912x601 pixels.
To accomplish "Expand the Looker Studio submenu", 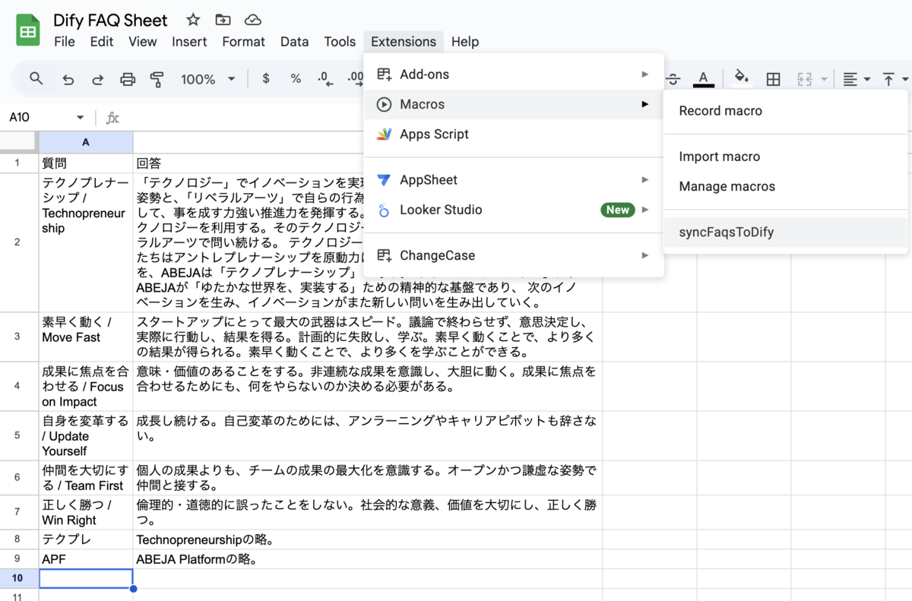I will click(514, 210).
